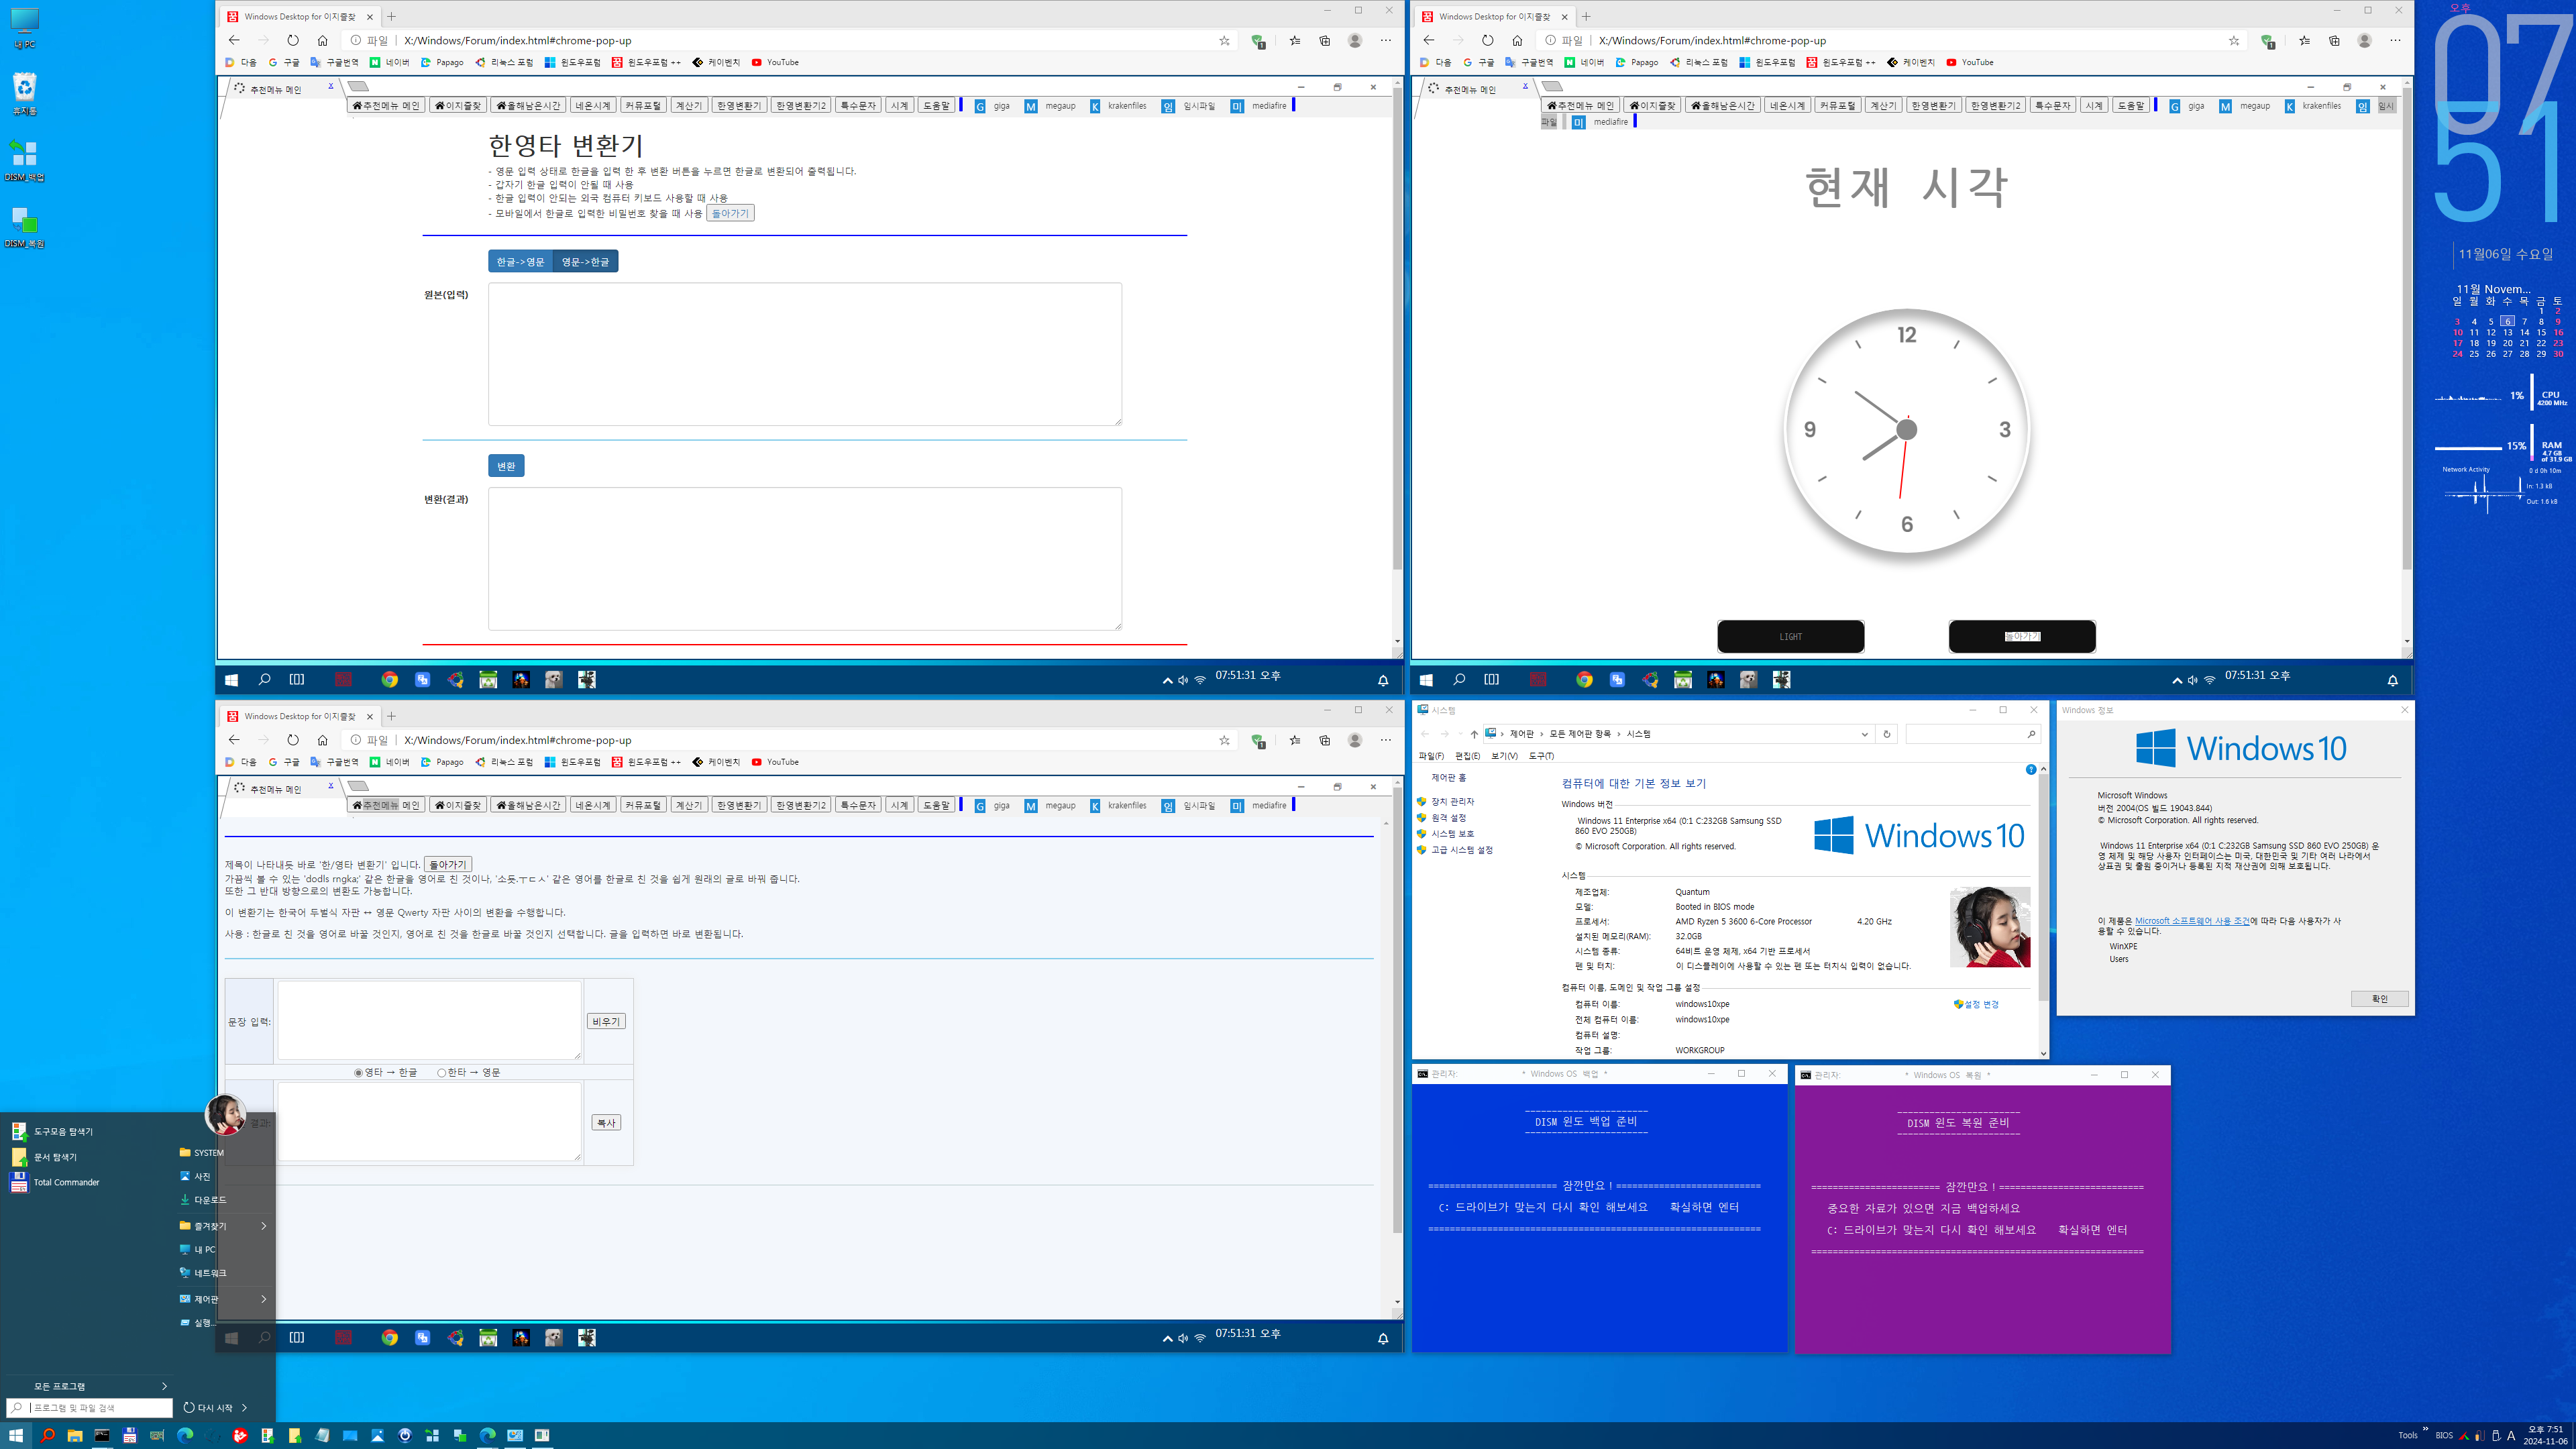Screen dimensions: 2576x1449
Task: Open 장치 관리자 link in 시스템 window
Action: (1452, 802)
